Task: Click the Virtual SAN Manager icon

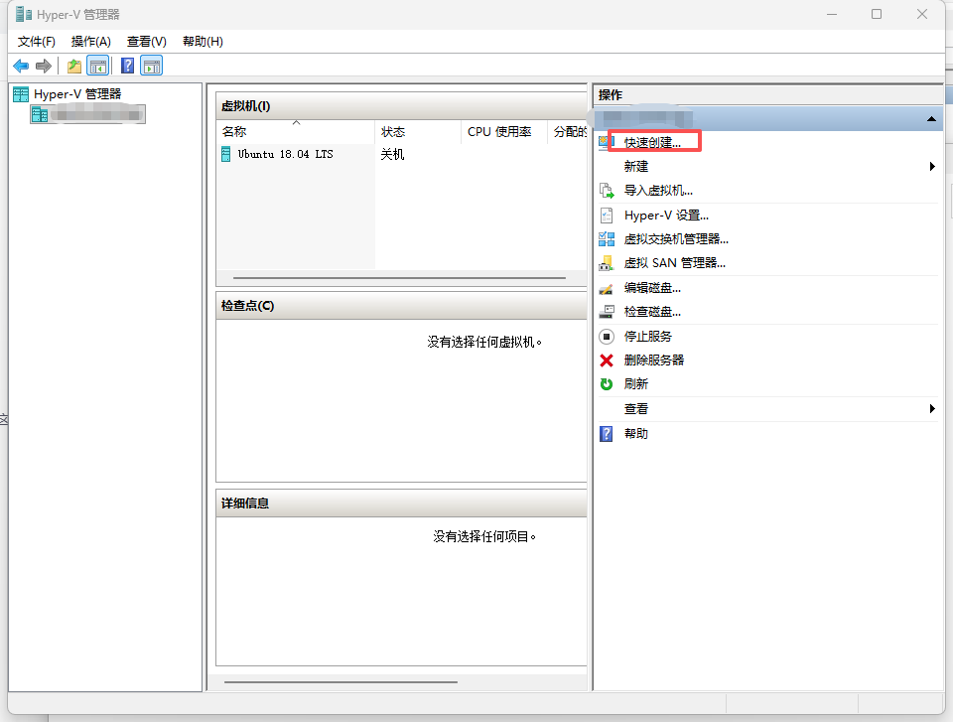Action: (607, 263)
